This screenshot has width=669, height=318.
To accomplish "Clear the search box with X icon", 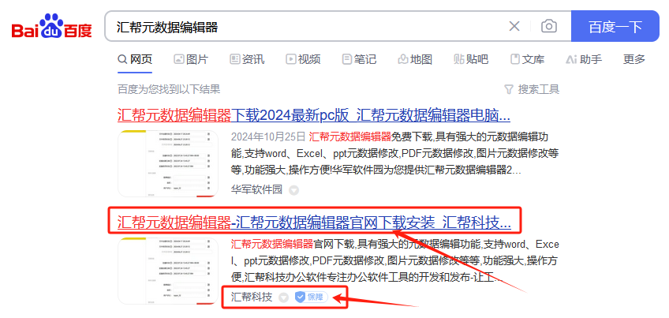I will click(514, 27).
